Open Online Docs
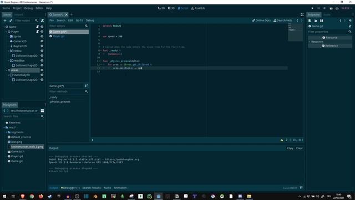This screenshot has height=200, width=355. (261, 21)
